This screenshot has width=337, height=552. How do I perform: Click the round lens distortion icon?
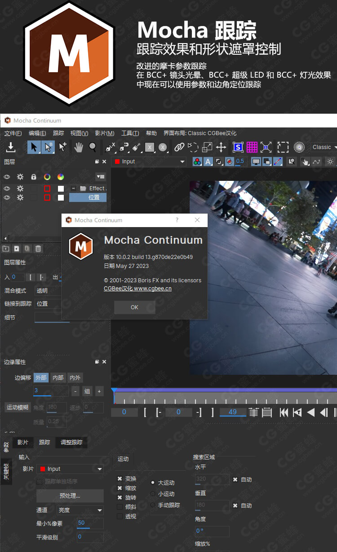click(299, 147)
